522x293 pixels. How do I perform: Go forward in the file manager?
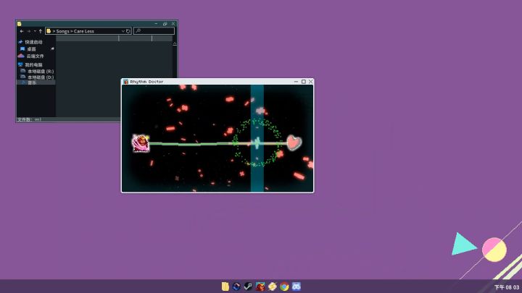pos(29,31)
